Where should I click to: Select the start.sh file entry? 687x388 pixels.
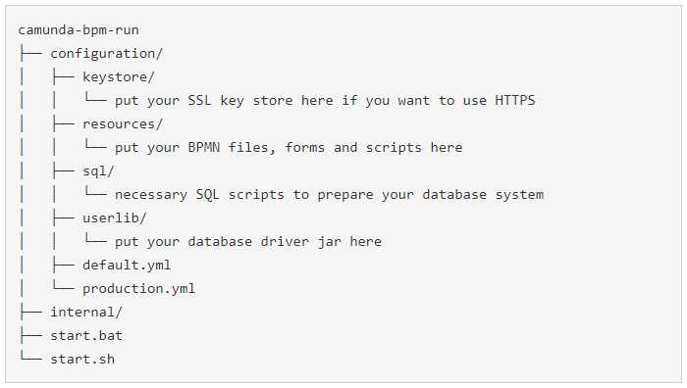coord(82,360)
